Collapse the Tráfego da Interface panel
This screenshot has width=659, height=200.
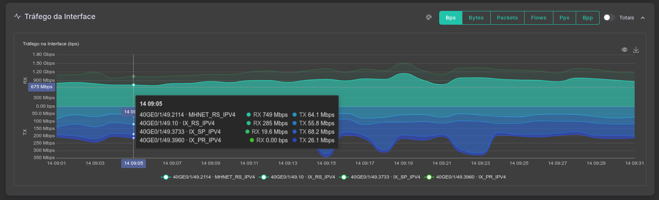point(643,18)
